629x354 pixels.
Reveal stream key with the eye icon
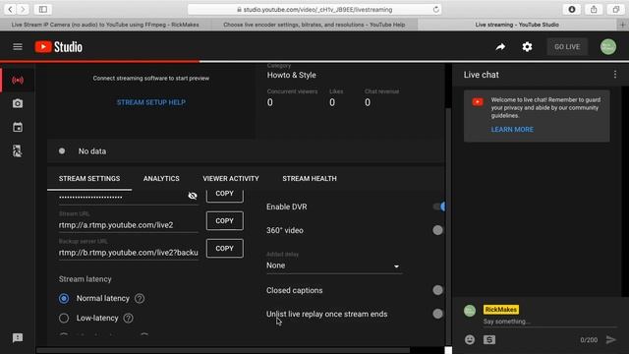(193, 196)
